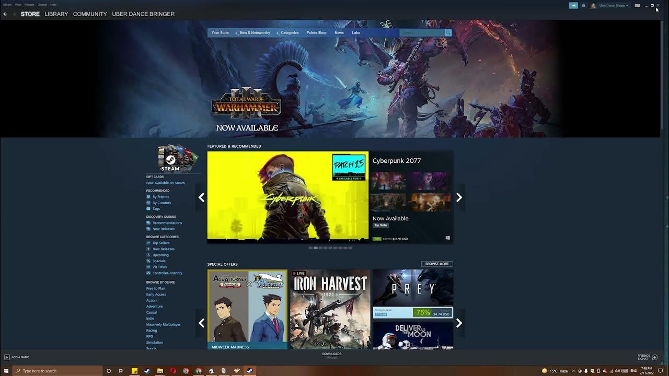Click the Top Sellers sidebar icon

pos(148,243)
